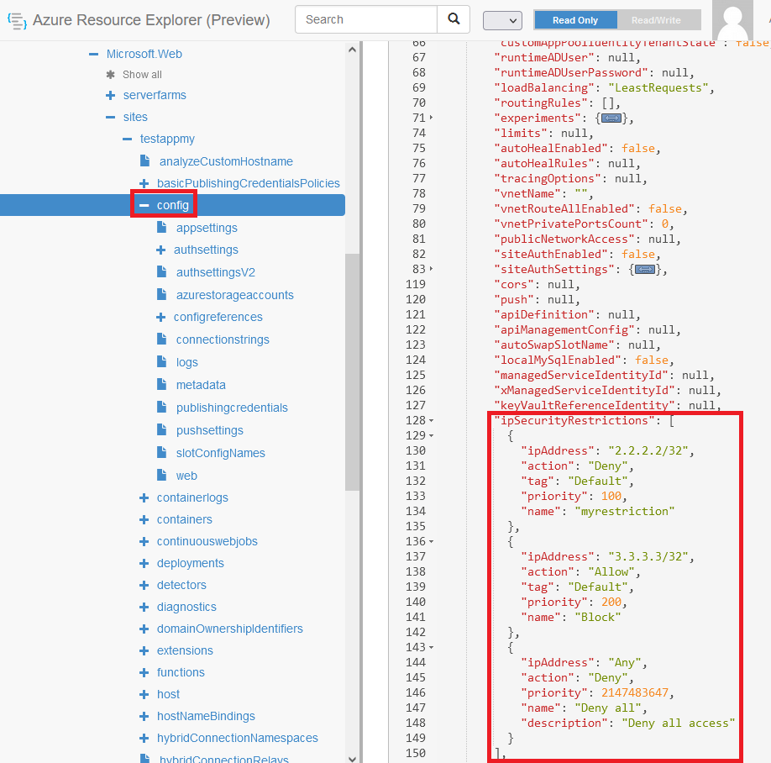771x763 pixels.
Task: Fold ipSecurityRestrictions array at line 128
Action: [431, 421]
